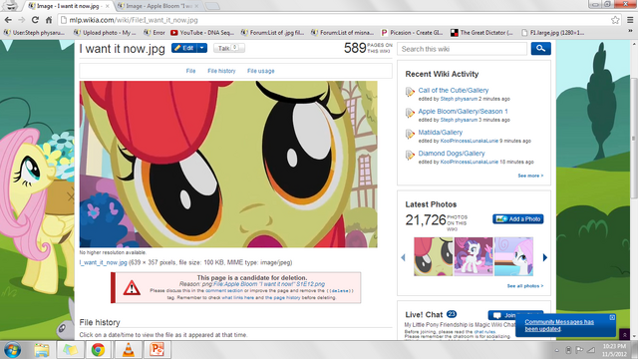
Task: Reload the page with the refresh icon
Action: coord(36,20)
